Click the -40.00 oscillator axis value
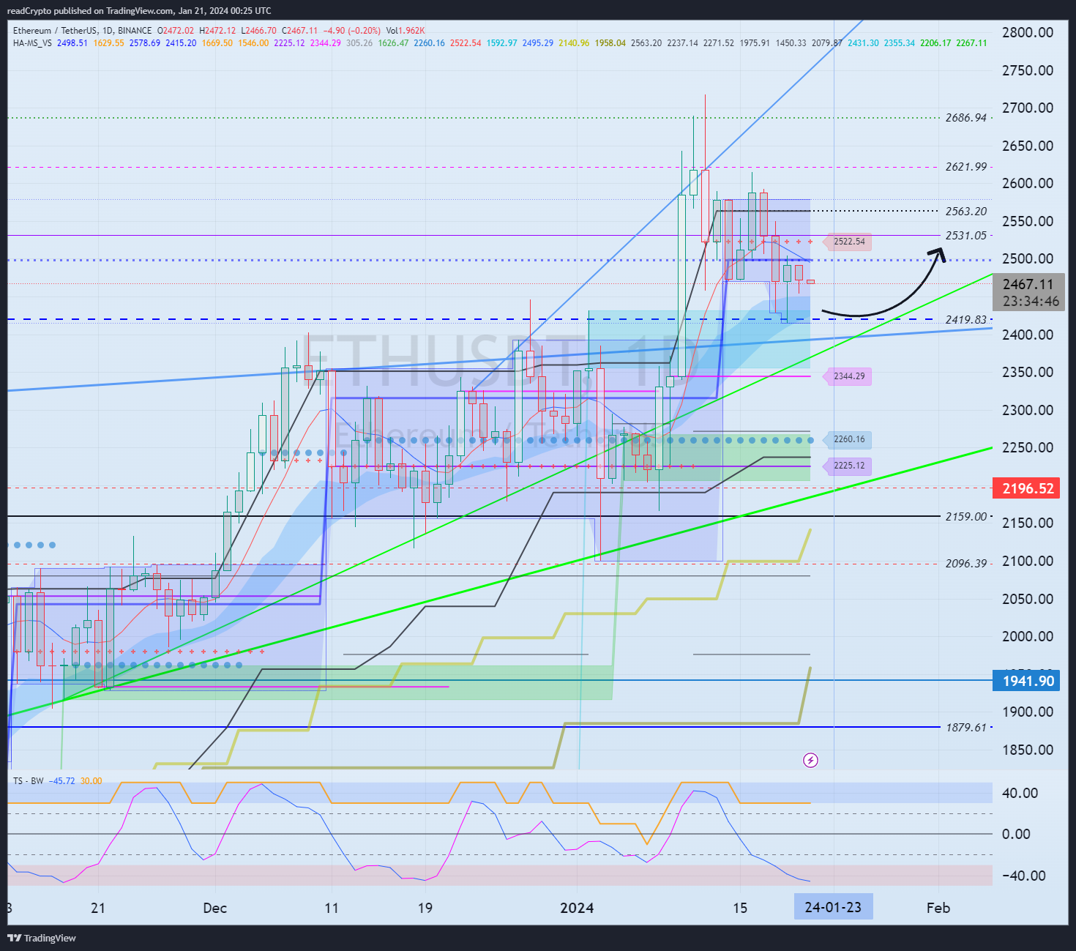 (x=1023, y=876)
